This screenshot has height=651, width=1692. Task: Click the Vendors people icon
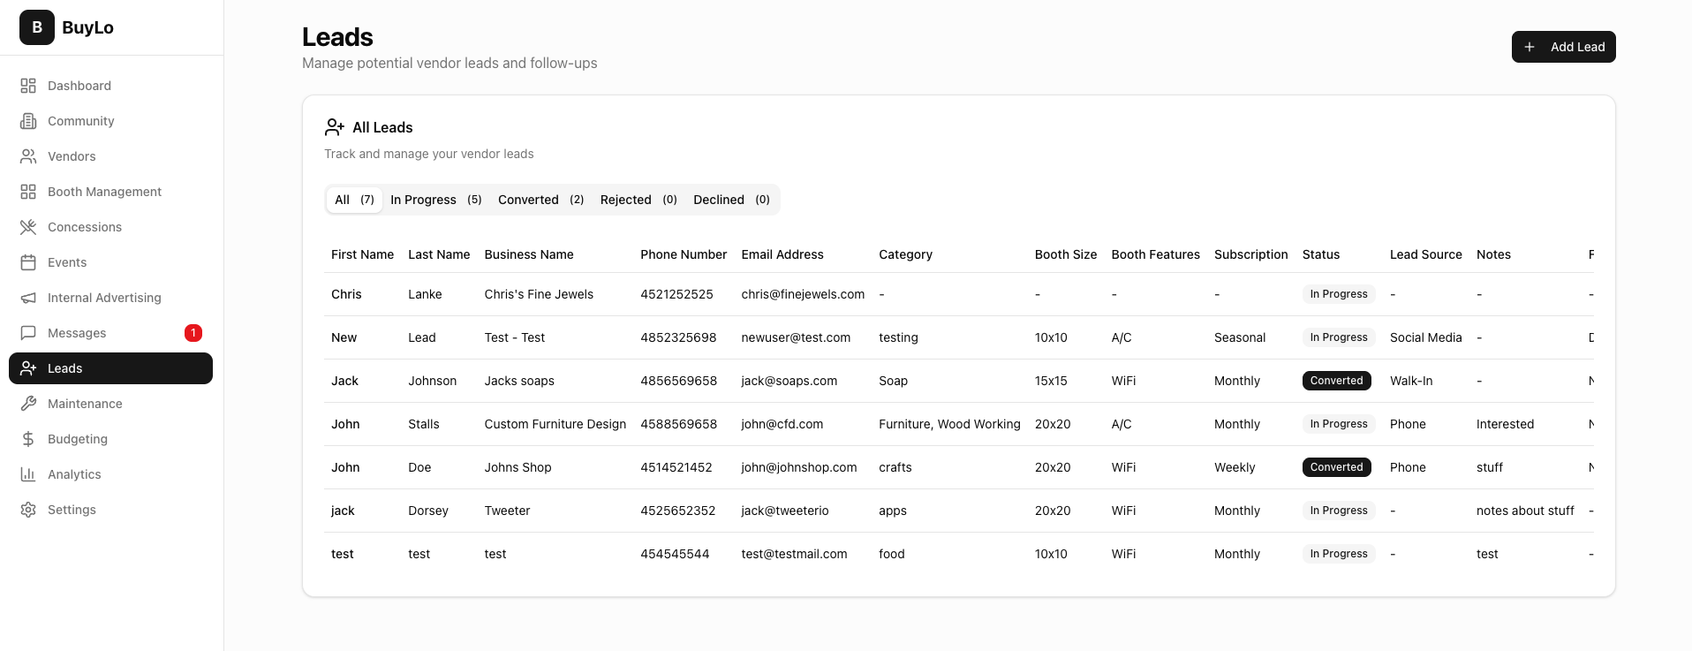coord(28,156)
